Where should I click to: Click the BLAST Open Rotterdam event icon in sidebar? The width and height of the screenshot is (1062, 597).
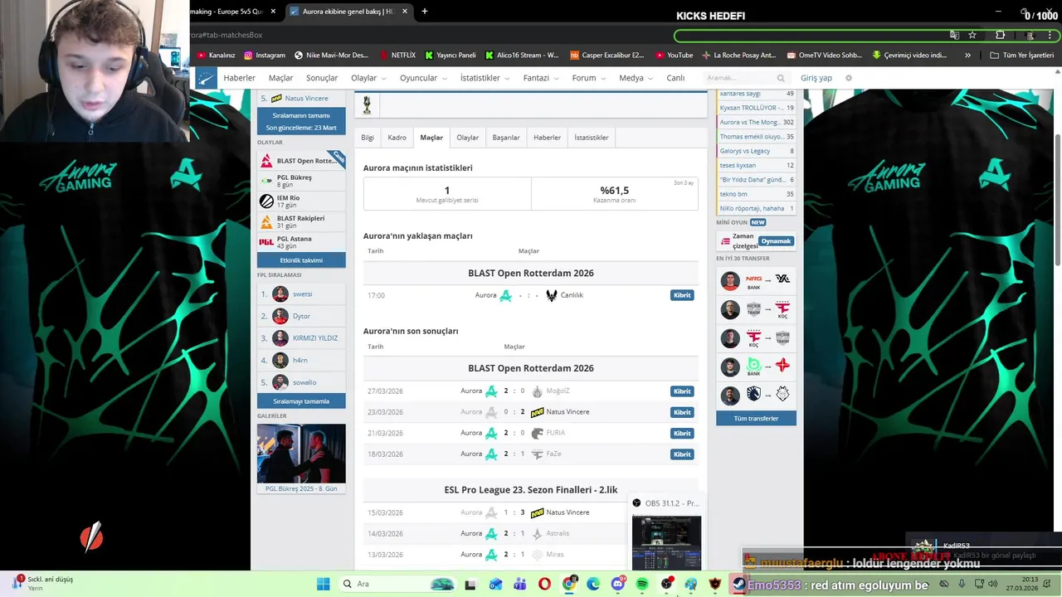point(266,161)
